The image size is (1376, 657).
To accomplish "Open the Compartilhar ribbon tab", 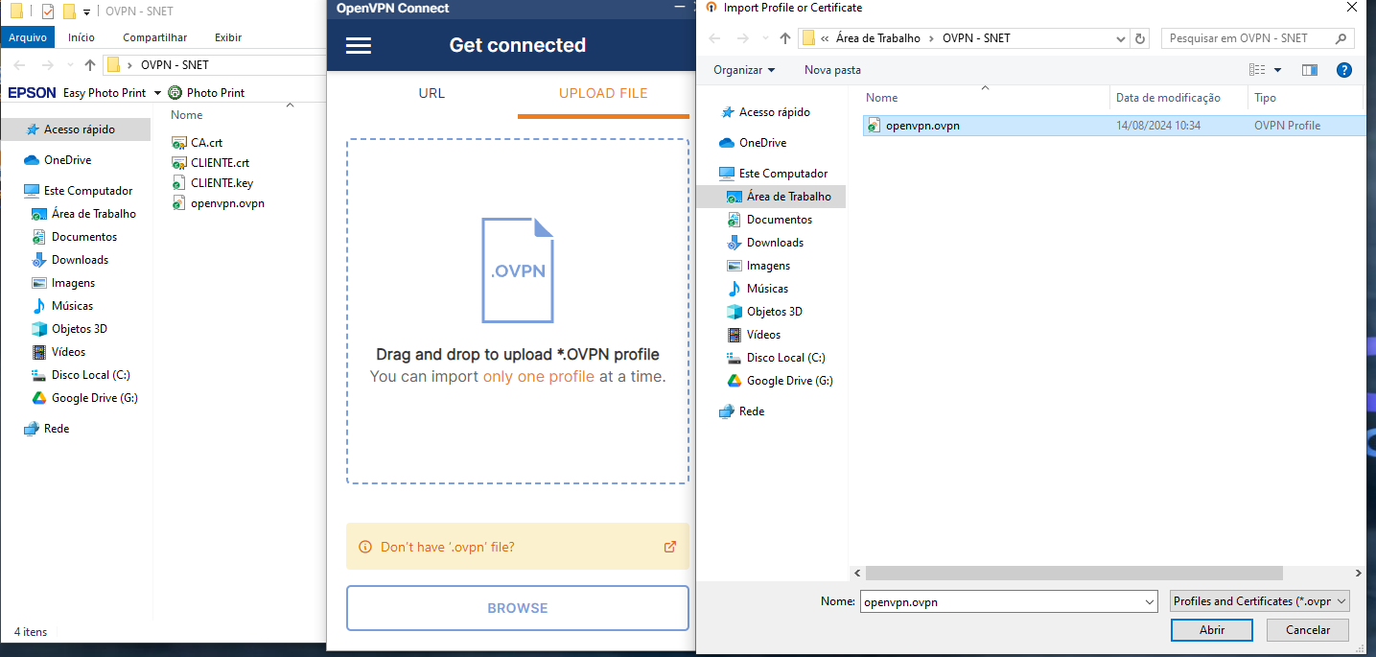I will [x=154, y=37].
